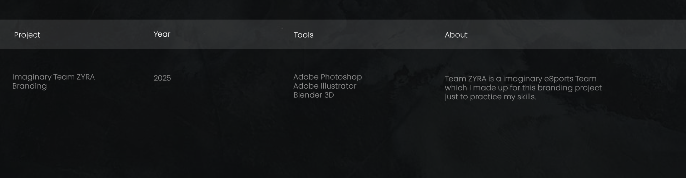
Task: Click the phrase made up in the description
Action: coord(489,88)
